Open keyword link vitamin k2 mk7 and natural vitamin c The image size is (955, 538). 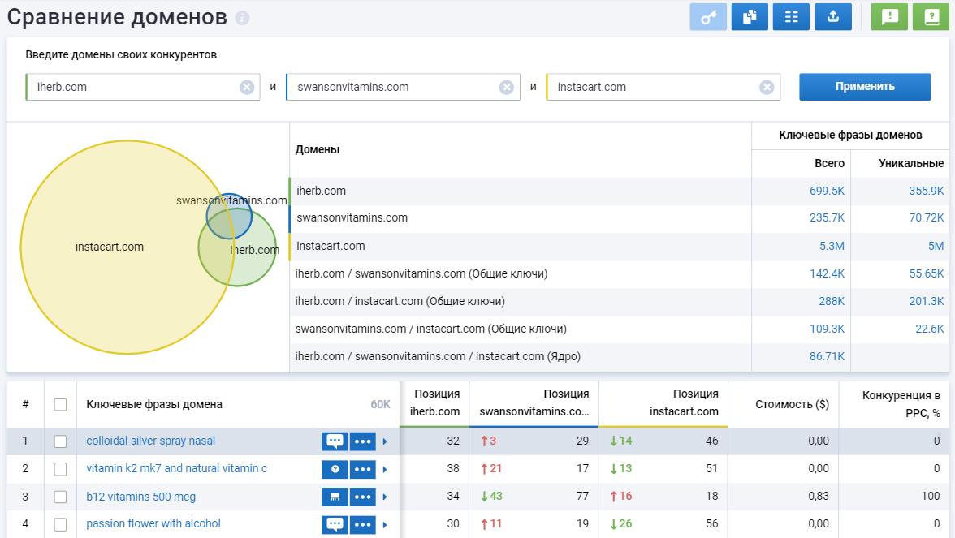coord(177,469)
